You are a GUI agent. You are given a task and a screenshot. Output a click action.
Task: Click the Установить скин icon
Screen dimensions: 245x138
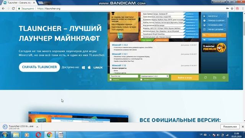(204, 25)
